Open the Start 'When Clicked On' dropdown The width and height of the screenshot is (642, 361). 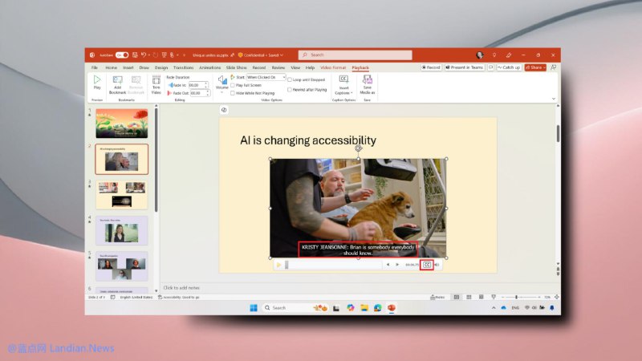coord(266,77)
